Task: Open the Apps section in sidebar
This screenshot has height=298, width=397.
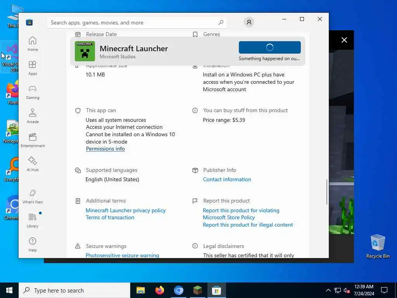Action: point(33,68)
